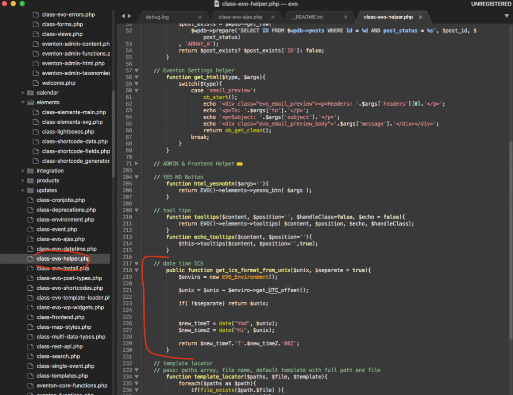Fold the tool tips section at line 209

pyautogui.click(x=136, y=210)
